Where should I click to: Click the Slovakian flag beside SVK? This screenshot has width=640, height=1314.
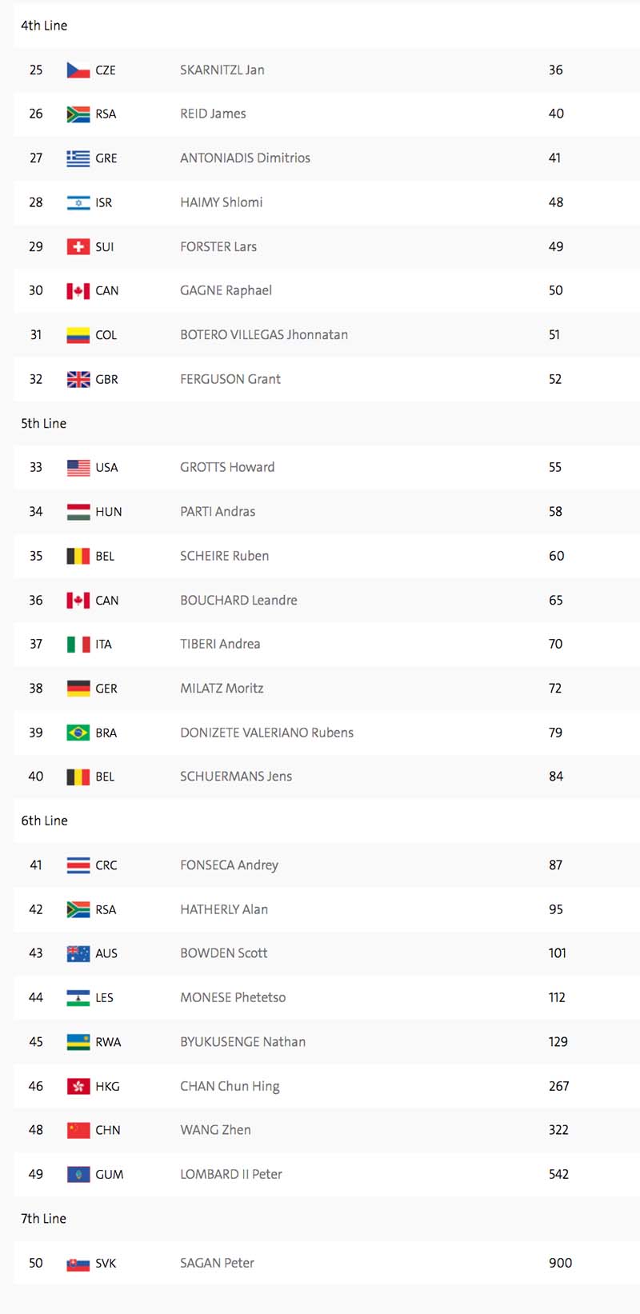coord(78,1264)
